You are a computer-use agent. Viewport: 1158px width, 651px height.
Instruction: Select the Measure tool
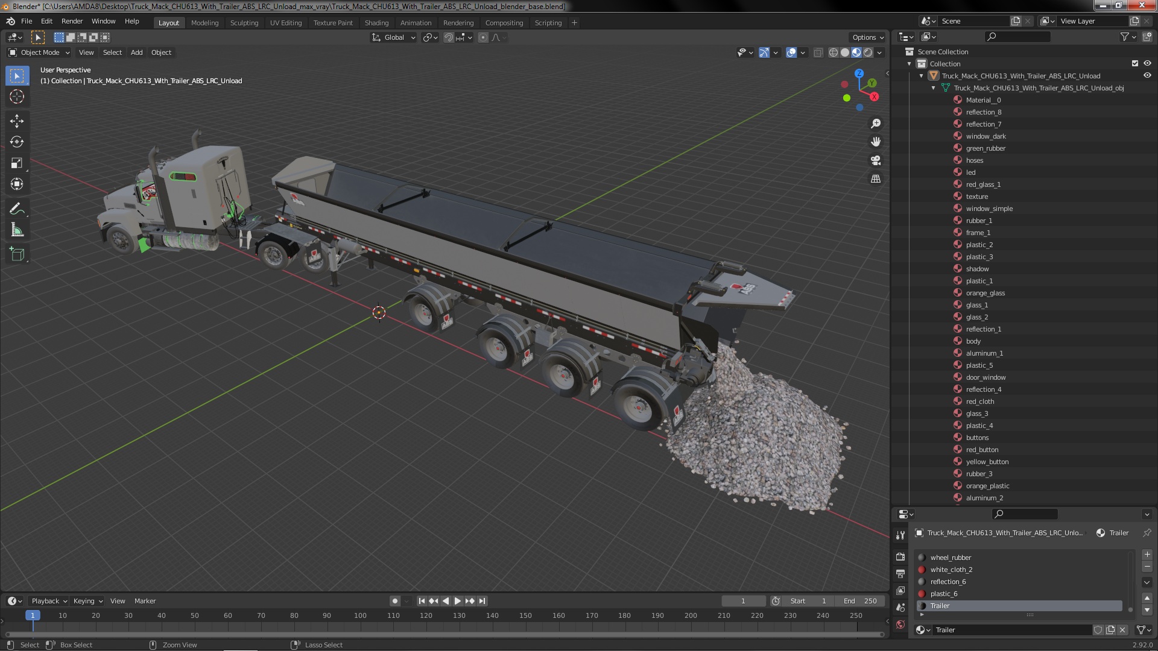click(17, 230)
